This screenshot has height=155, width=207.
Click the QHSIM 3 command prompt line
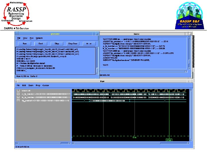[x=22, y=71]
